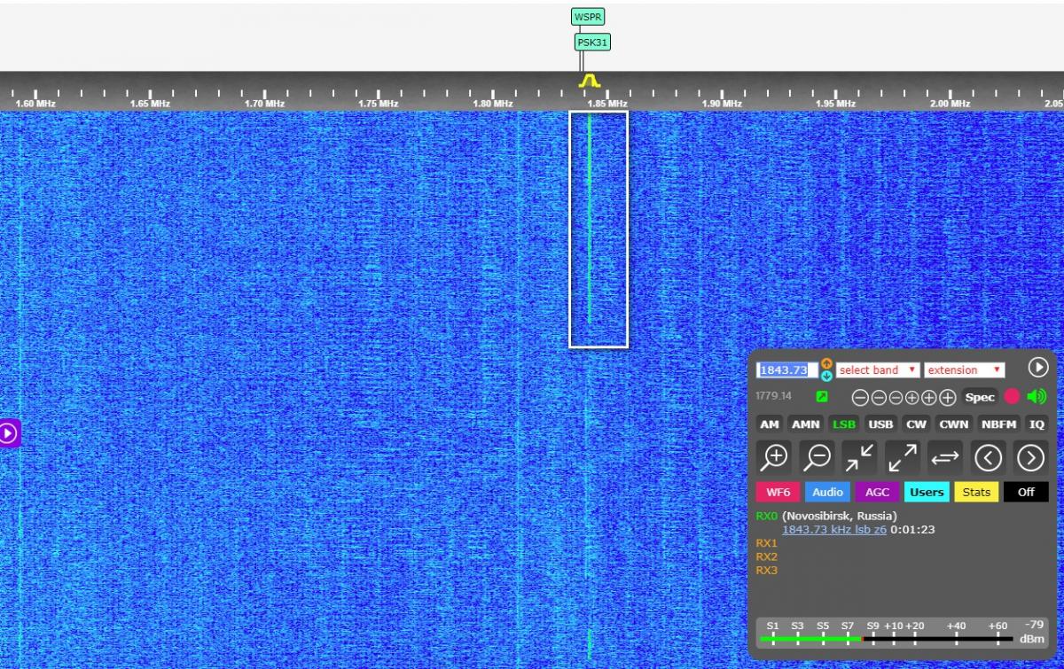Switch to the Audio tab

point(827,492)
